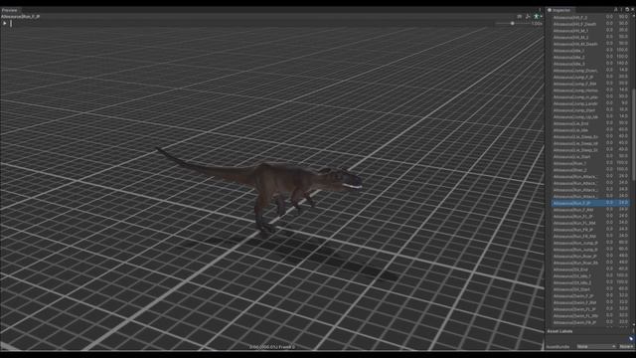636x358 pixels.
Task: Toggle the Inspector lock icon
Action: point(616,10)
